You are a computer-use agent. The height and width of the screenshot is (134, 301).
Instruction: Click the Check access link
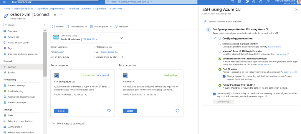tap(107, 52)
